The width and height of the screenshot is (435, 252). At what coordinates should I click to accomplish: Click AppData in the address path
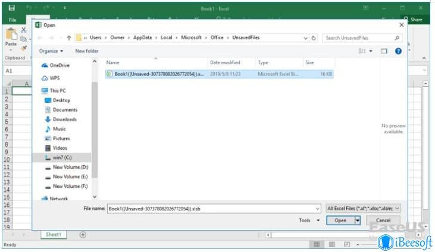(x=142, y=37)
